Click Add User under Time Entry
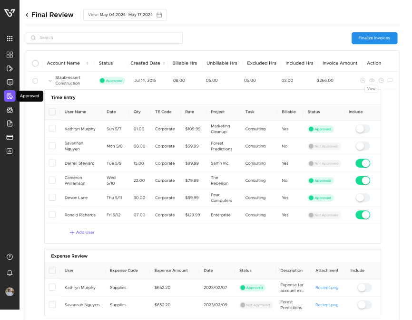 [82, 233]
